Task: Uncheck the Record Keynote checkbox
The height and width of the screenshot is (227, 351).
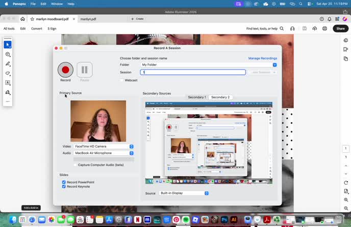Action: click(x=64, y=186)
